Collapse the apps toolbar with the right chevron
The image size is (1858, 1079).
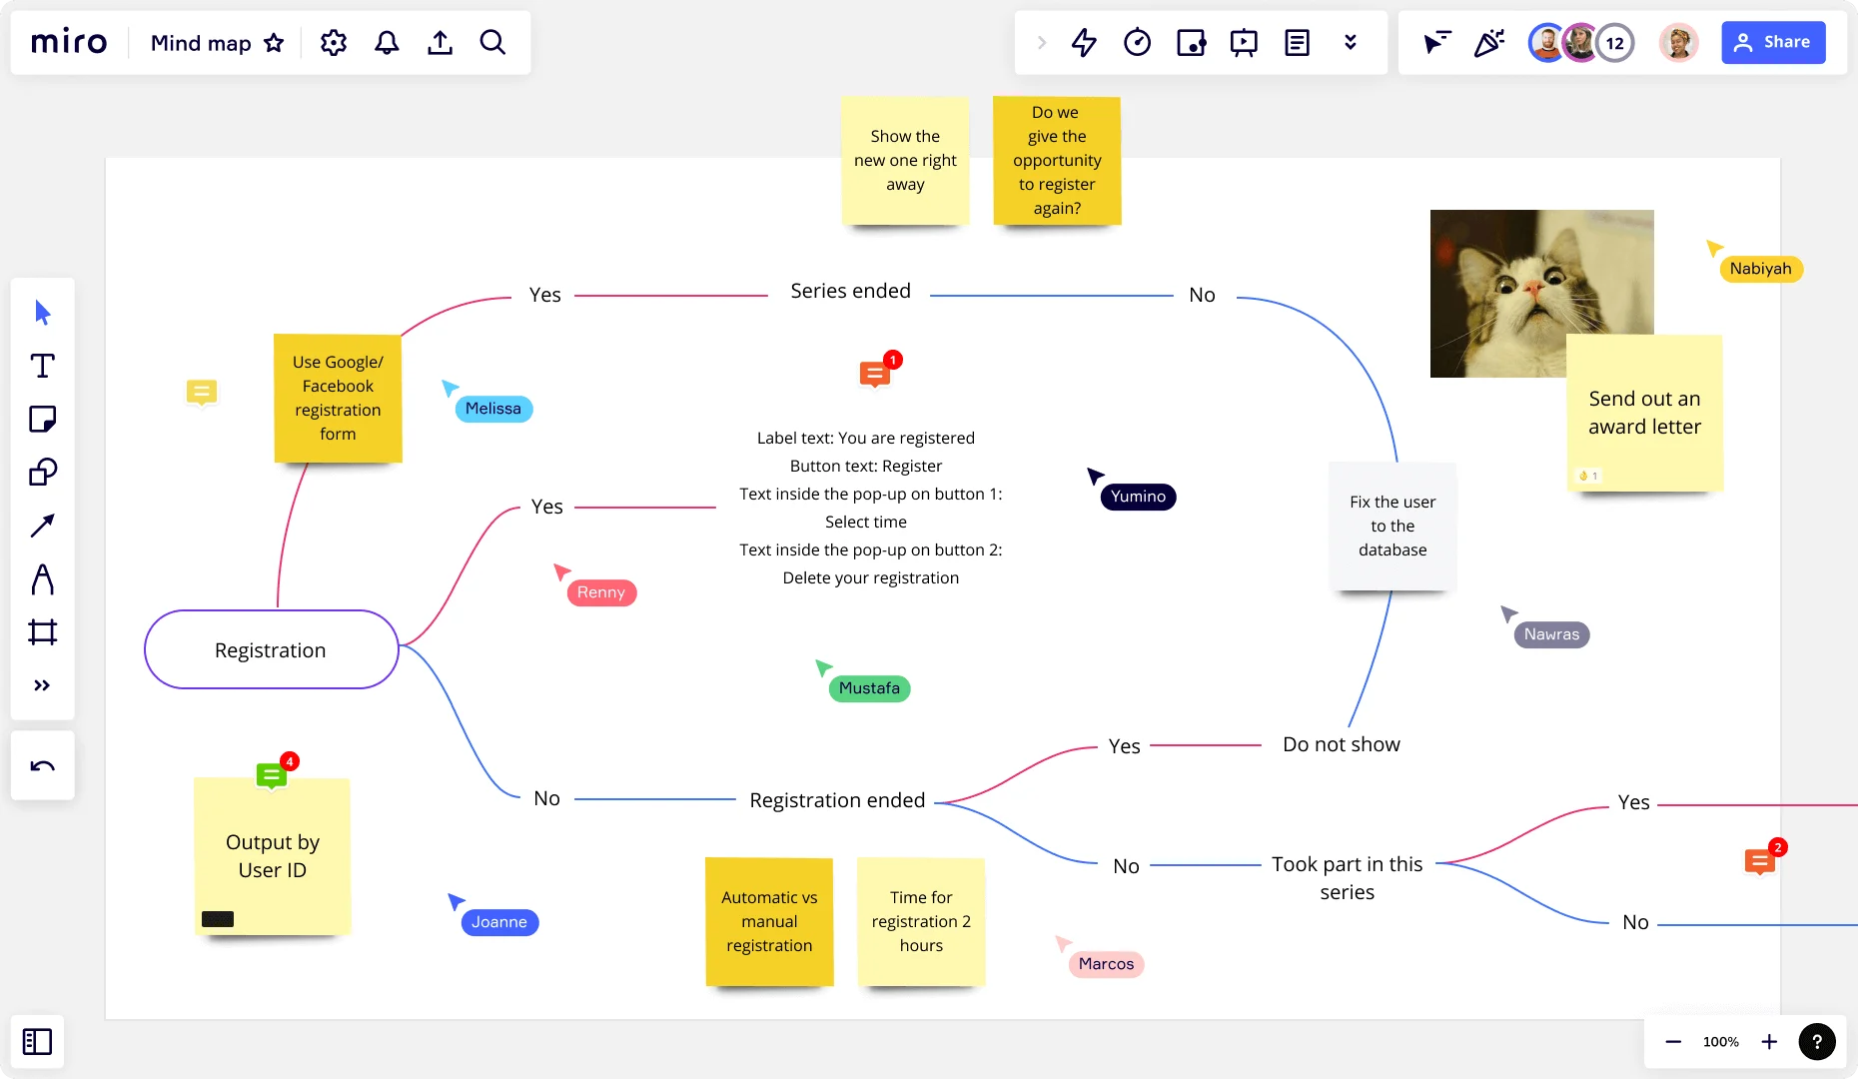coord(1042,42)
